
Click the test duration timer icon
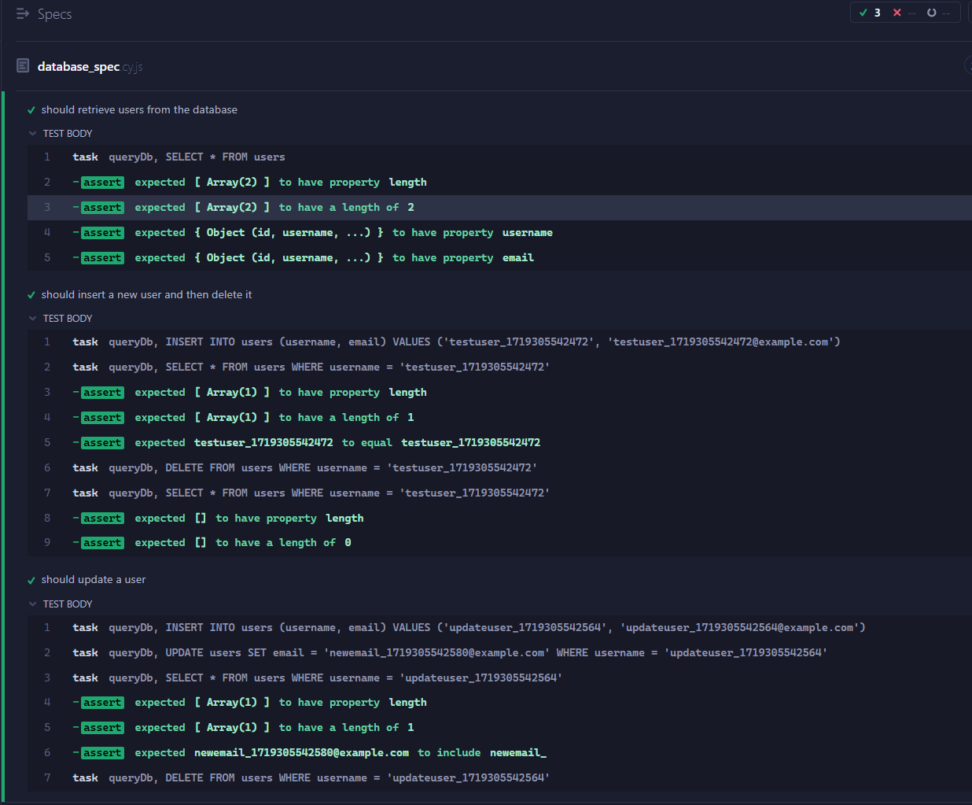point(931,13)
